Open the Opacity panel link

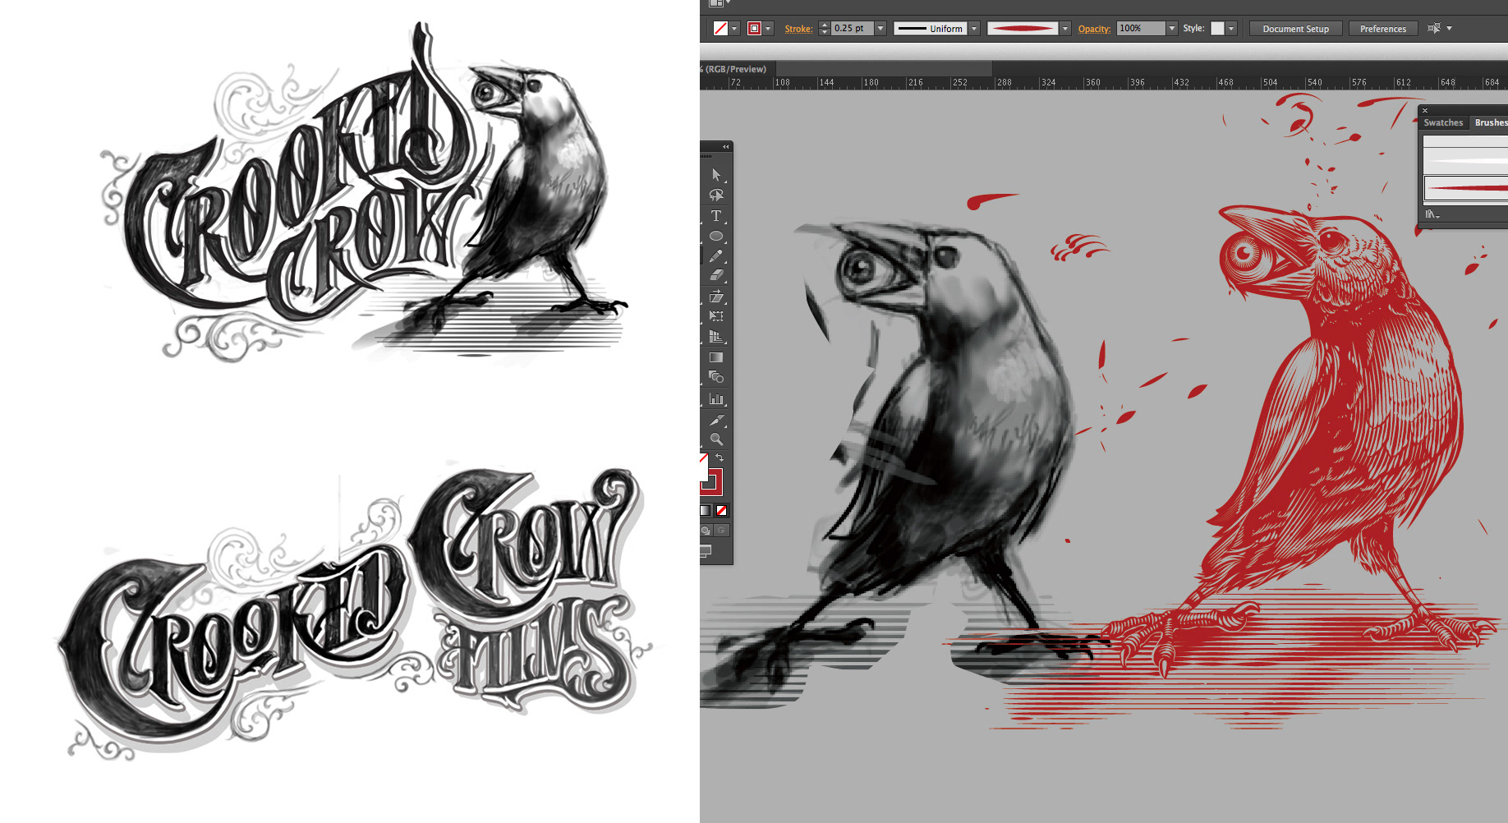pyautogui.click(x=1094, y=29)
